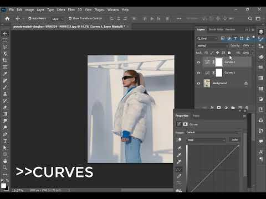This screenshot has width=266, height=199.
Task: Select the Crop tool
Action: click(5, 60)
